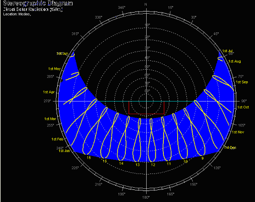Click the "Stereographic Diagram" title text
Image resolution: width=255 pixels, height=202 pixels.
coord(38,3)
